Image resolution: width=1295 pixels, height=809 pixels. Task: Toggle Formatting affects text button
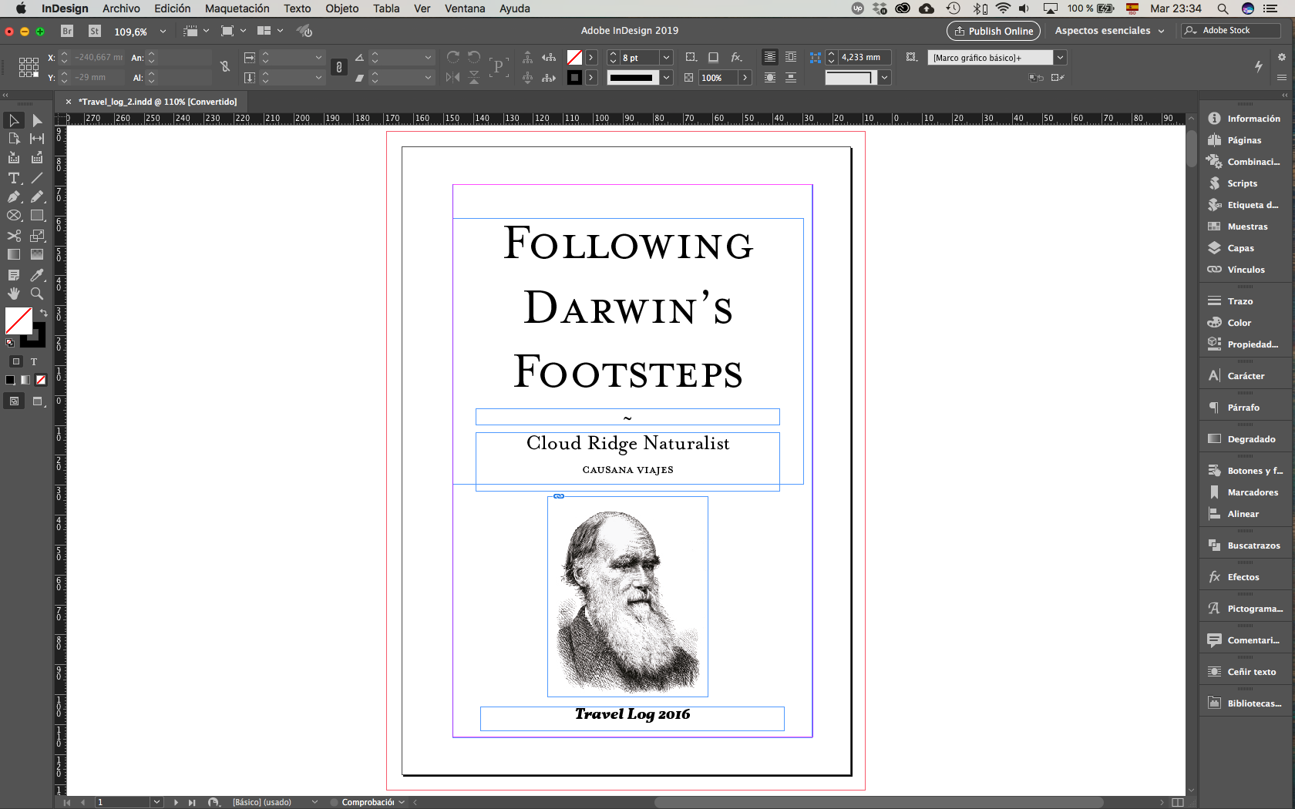click(x=34, y=361)
